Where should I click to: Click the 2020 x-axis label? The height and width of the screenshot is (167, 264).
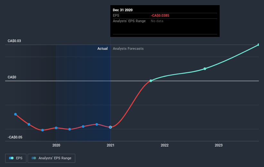click(56, 145)
